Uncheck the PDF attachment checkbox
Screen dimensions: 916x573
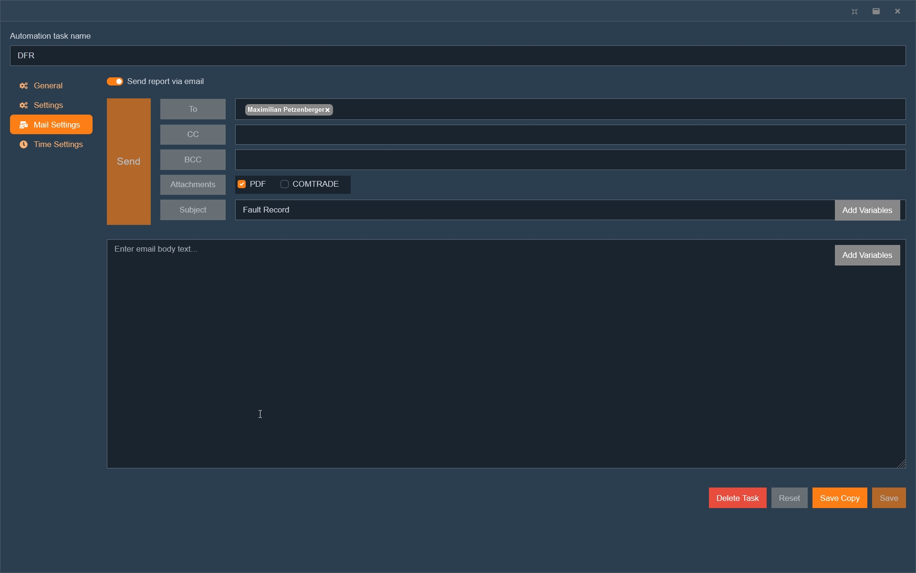pos(242,184)
